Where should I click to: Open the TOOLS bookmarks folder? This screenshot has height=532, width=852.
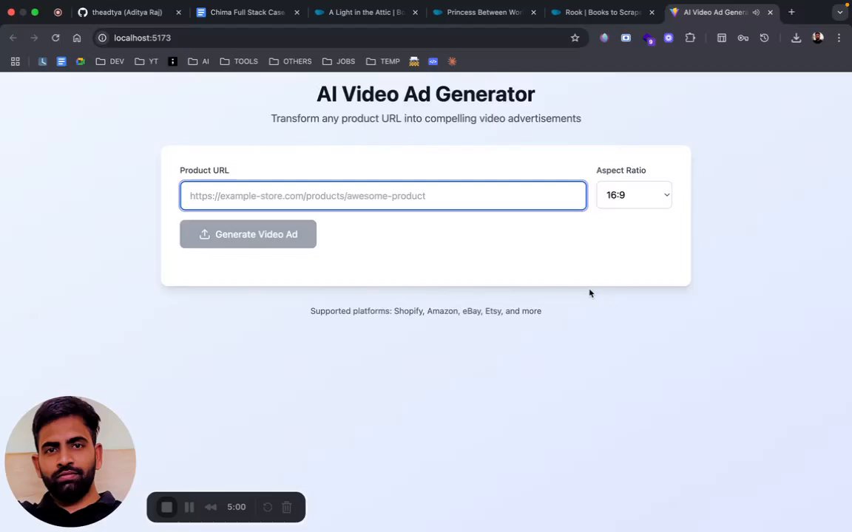click(x=239, y=61)
